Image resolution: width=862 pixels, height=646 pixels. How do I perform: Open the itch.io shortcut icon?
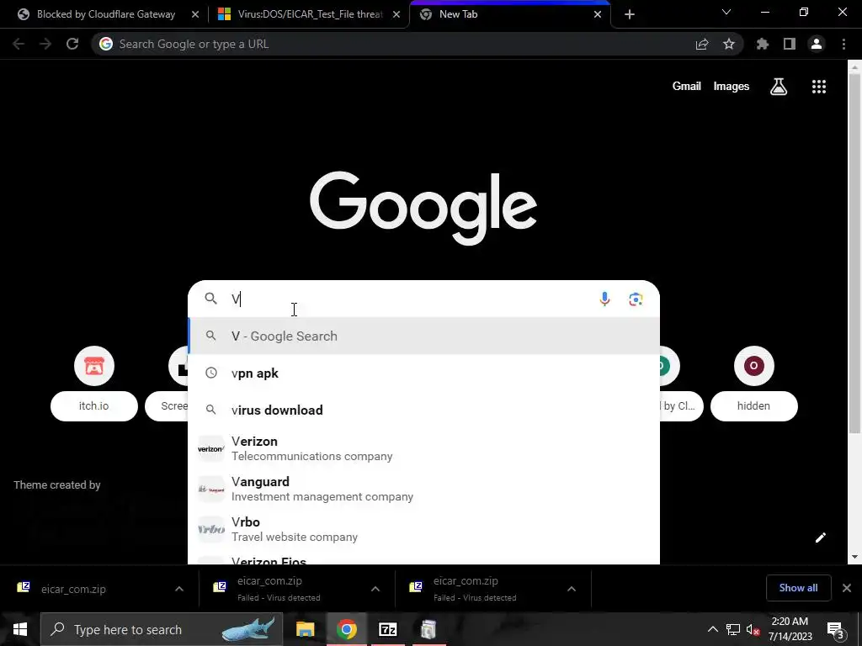pyautogui.click(x=94, y=366)
